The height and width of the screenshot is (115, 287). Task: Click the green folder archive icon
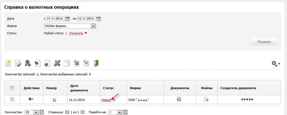96,63
